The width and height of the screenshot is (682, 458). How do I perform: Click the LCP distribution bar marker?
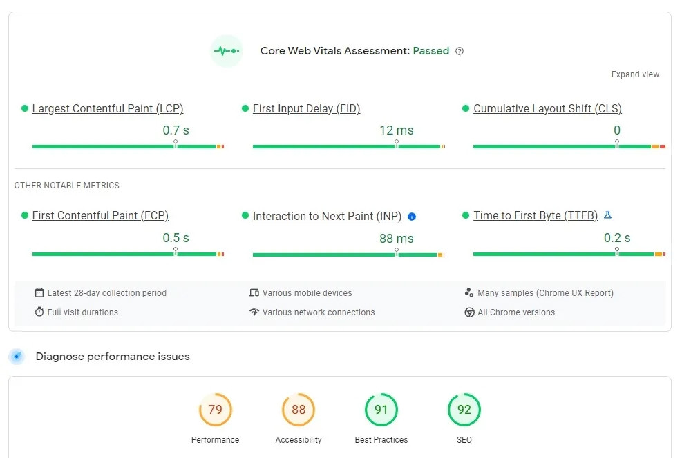click(x=176, y=143)
